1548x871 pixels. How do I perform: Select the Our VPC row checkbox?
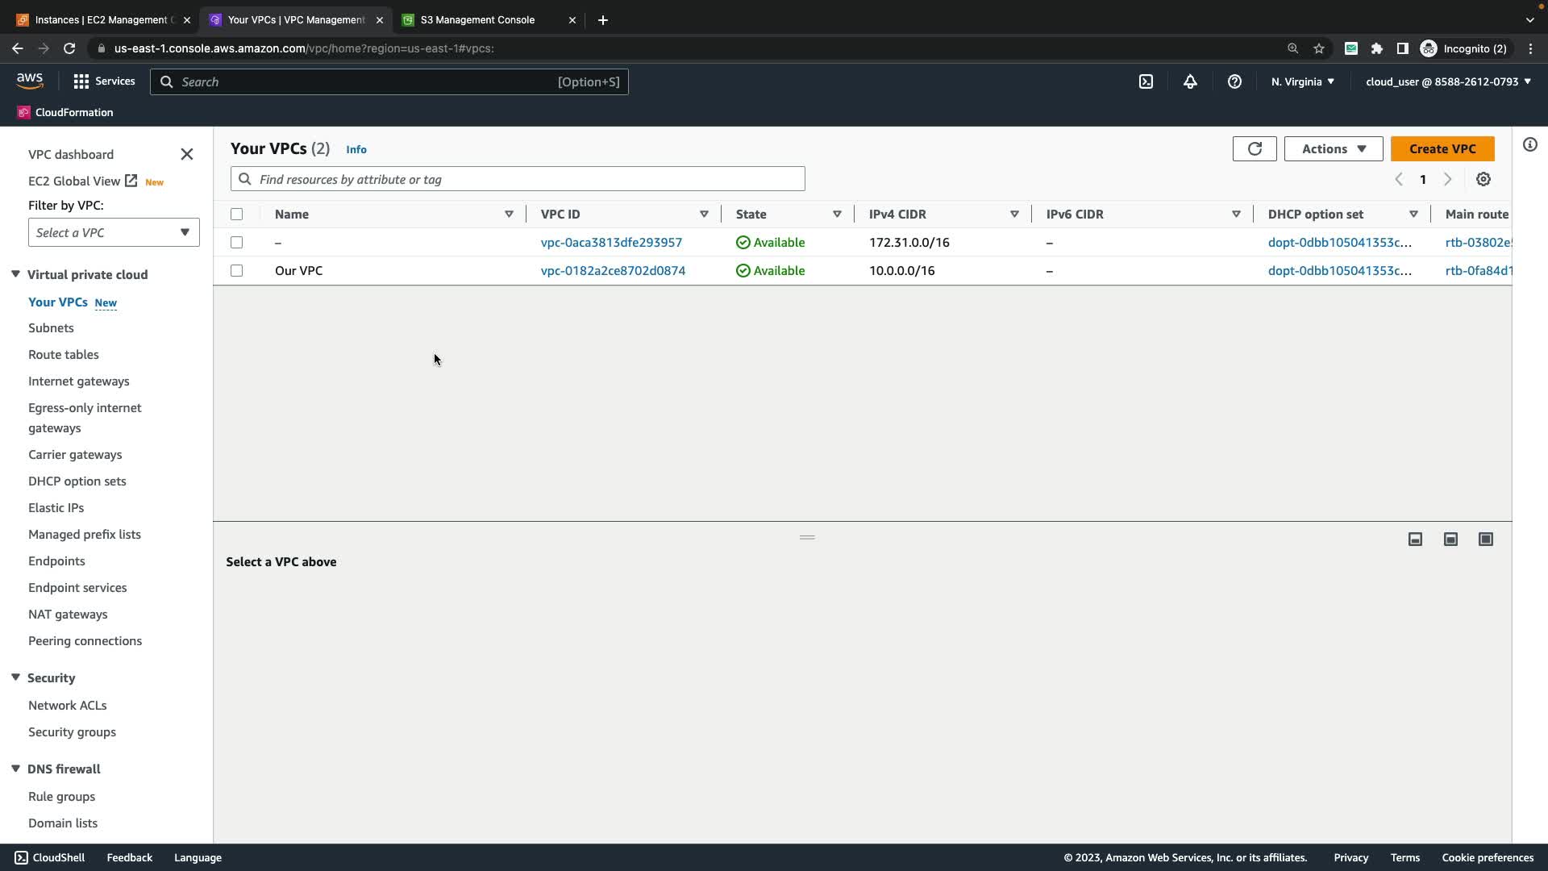click(236, 270)
